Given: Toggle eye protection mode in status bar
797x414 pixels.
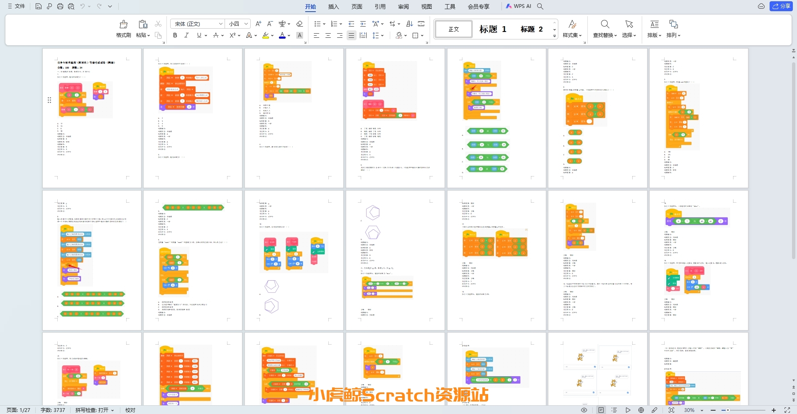Looking at the screenshot, I should pos(584,410).
